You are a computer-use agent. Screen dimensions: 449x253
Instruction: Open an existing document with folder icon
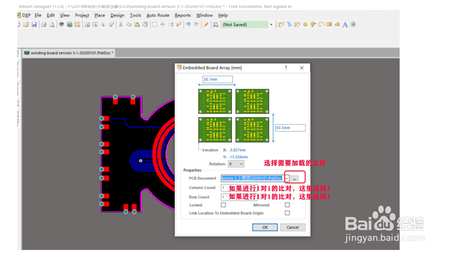click(x=26, y=25)
